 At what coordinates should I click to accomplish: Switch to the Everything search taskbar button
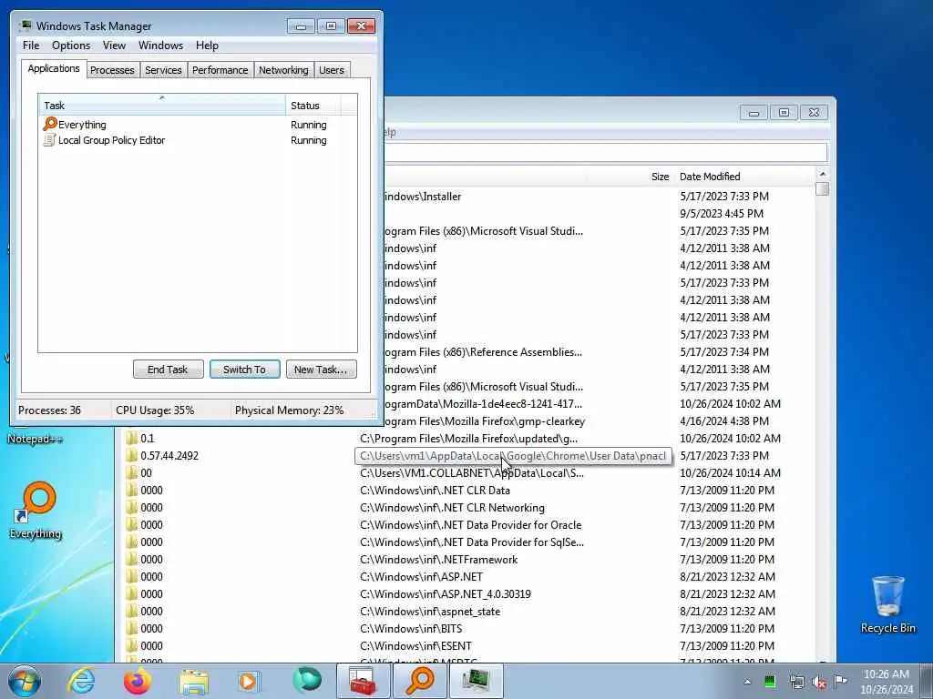419,681
